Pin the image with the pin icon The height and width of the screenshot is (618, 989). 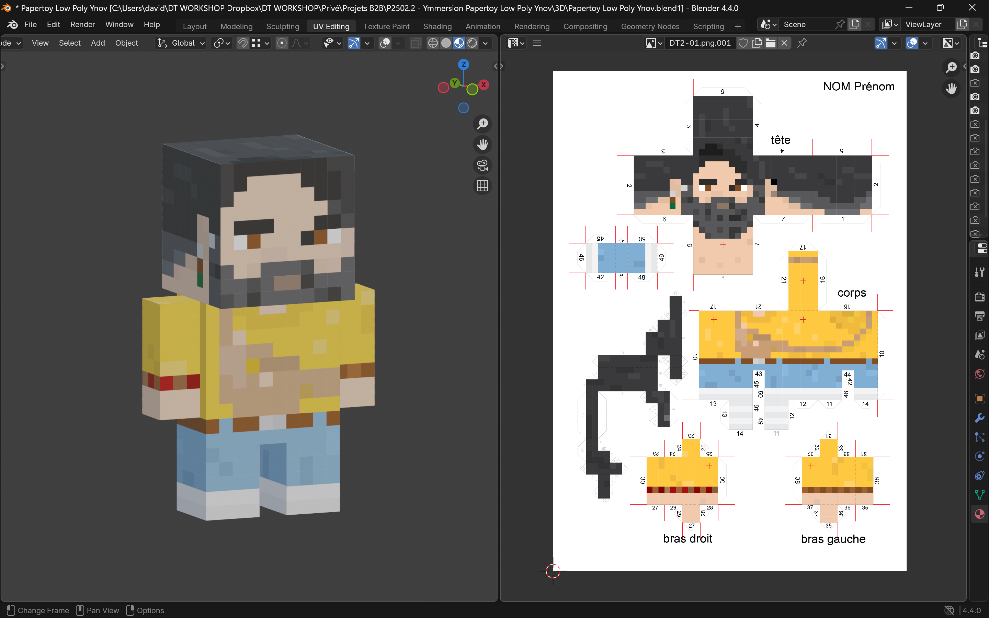802,43
